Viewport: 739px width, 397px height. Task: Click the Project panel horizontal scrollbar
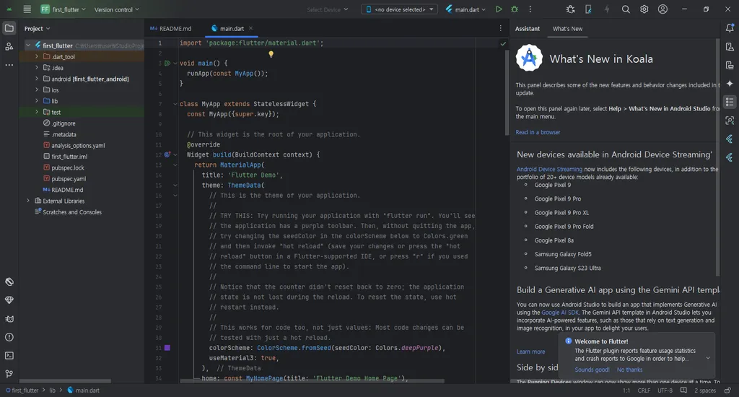pyautogui.click(x=65, y=381)
